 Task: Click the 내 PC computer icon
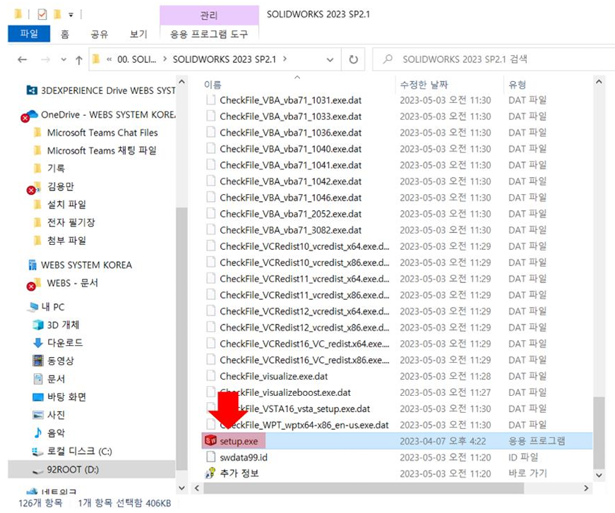point(32,307)
